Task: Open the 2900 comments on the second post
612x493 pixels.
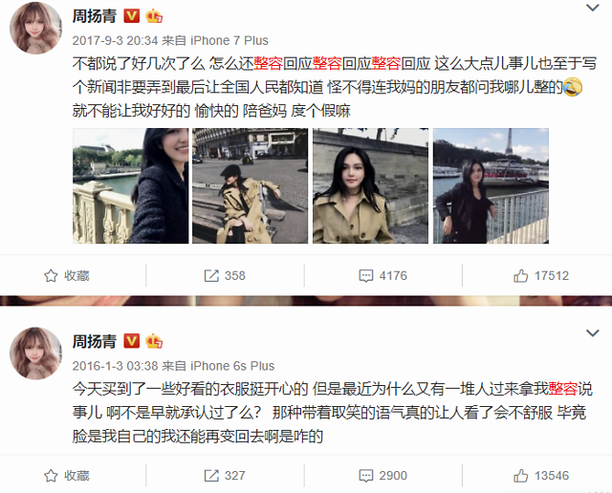Action: click(382, 476)
